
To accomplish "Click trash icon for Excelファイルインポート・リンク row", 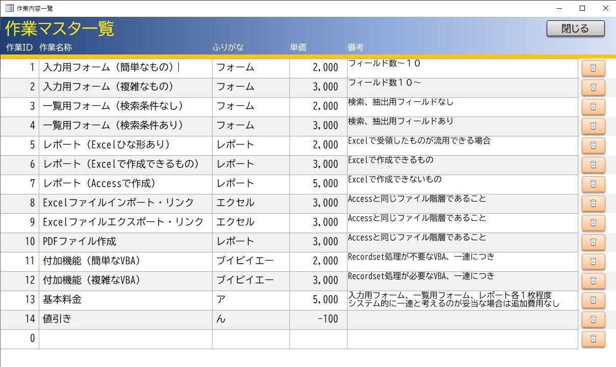I will 593,204.
